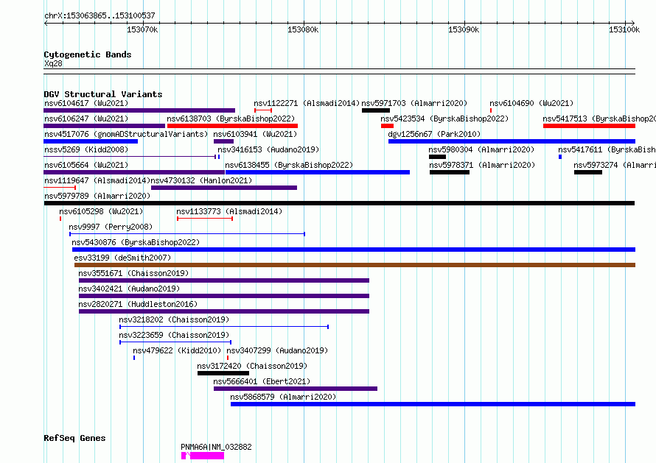Click the nsv3551671 (Chaisson2019) label
Image resolution: width=656 pixels, height=463 pixels.
coord(134,273)
